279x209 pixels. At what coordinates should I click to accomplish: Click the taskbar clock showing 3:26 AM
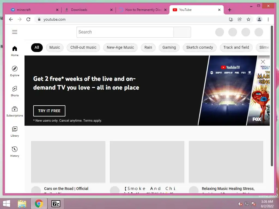point(267,204)
